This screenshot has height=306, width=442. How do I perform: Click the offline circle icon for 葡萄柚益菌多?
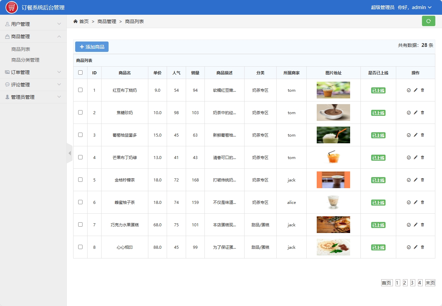tap(409, 135)
